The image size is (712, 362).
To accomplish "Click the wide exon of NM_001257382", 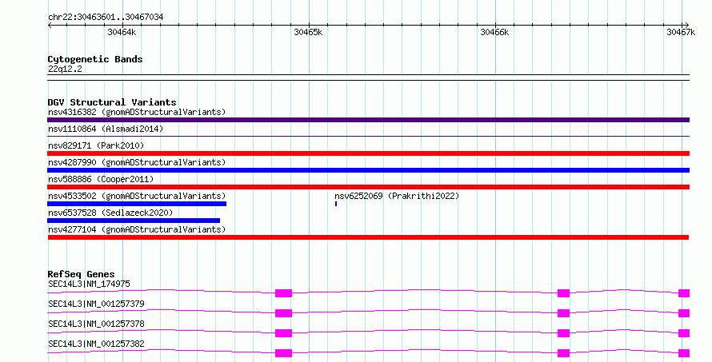I will point(283,353).
